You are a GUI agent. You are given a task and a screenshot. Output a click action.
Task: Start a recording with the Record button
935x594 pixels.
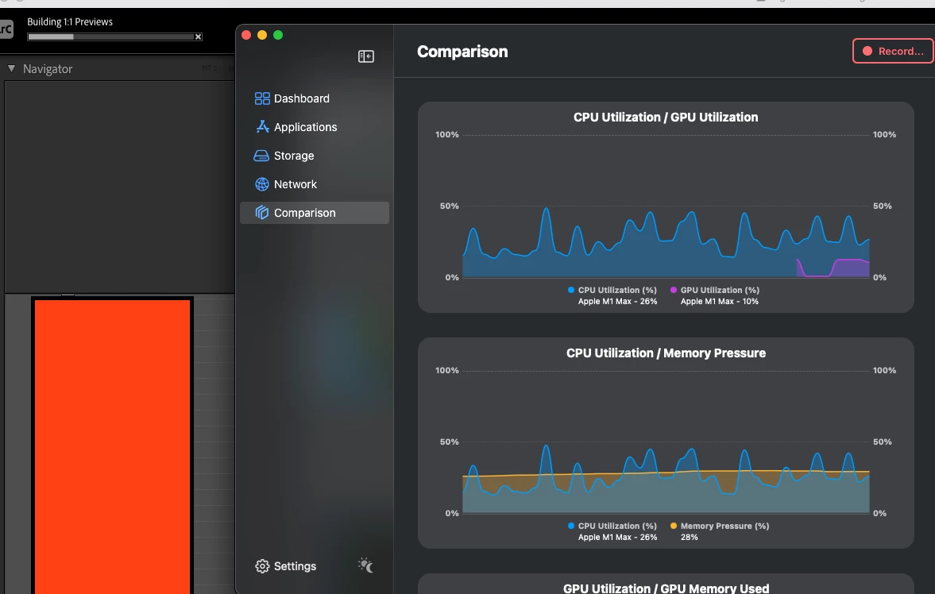(893, 52)
